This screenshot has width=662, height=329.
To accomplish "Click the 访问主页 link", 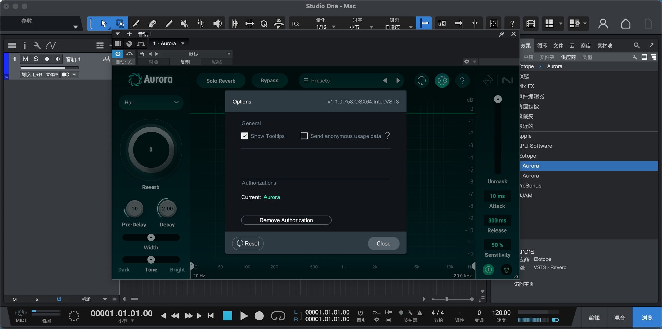I will (524, 284).
